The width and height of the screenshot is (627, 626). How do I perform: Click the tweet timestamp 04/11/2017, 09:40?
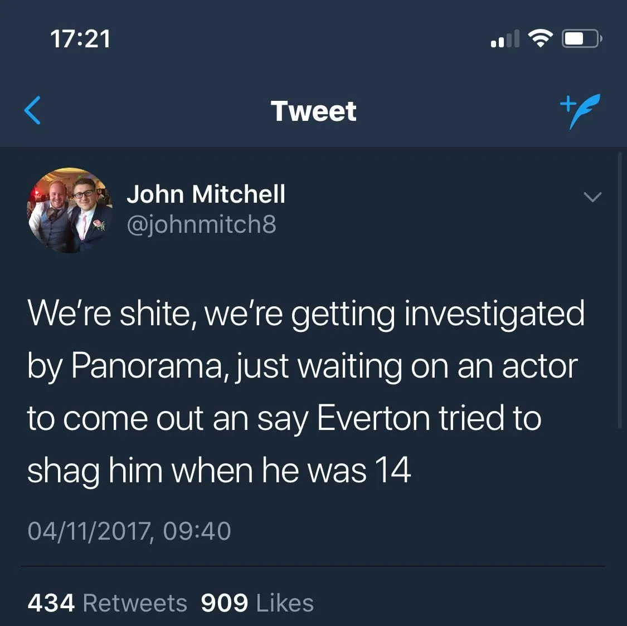[129, 531]
